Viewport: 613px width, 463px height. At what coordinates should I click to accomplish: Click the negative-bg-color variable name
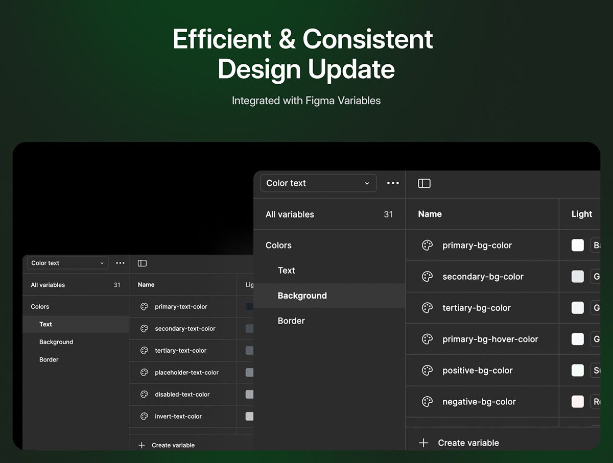[479, 402]
